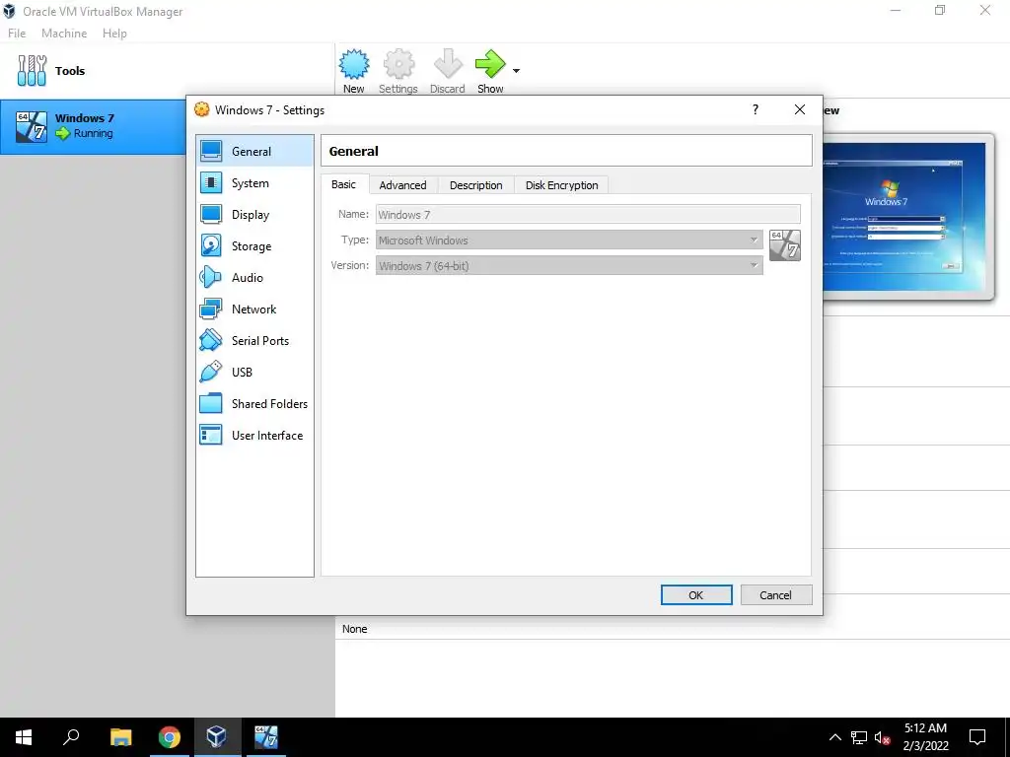Viewport: 1010px width, 757px height.
Task: Open the General settings category
Action: point(254,151)
